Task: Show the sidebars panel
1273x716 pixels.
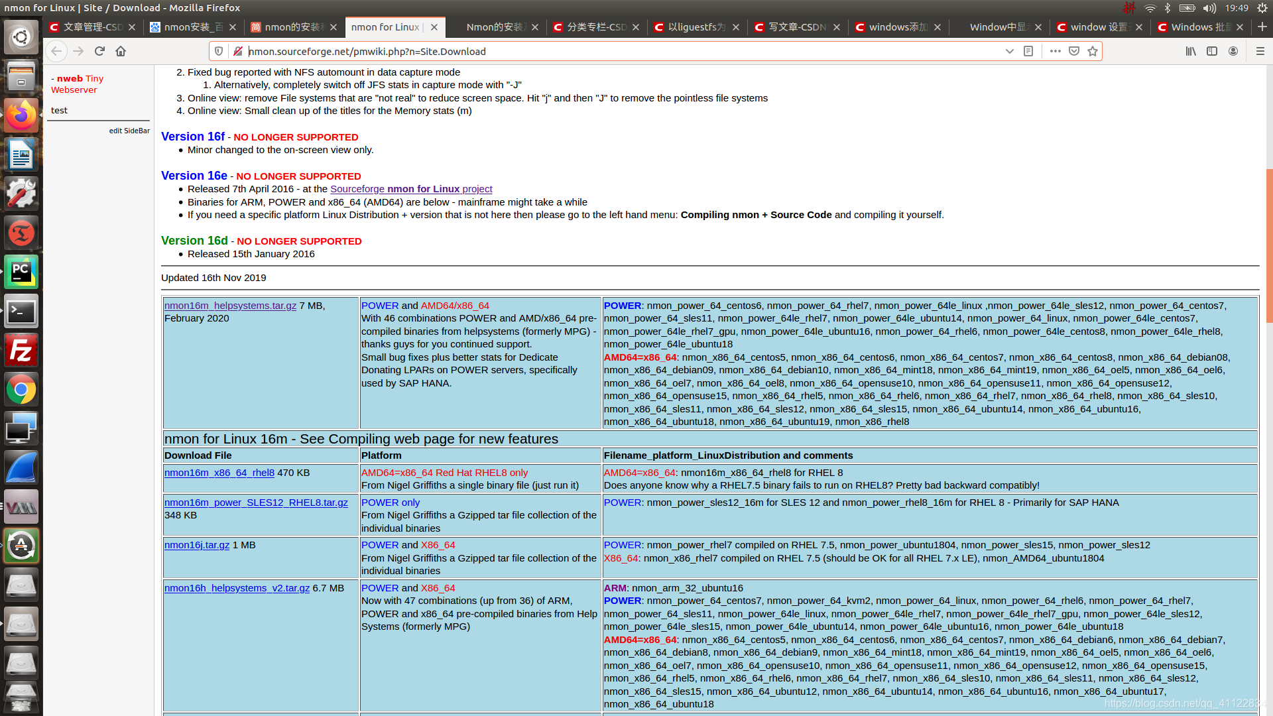Action: tap(1212, 51)
